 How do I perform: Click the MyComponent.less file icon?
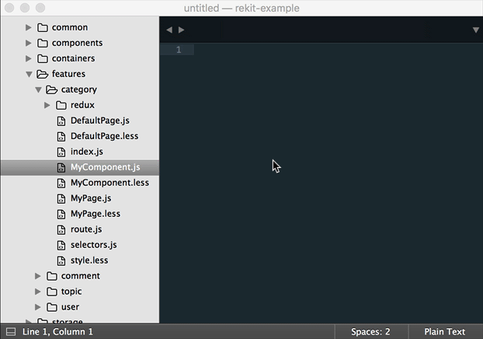[61, 183]
